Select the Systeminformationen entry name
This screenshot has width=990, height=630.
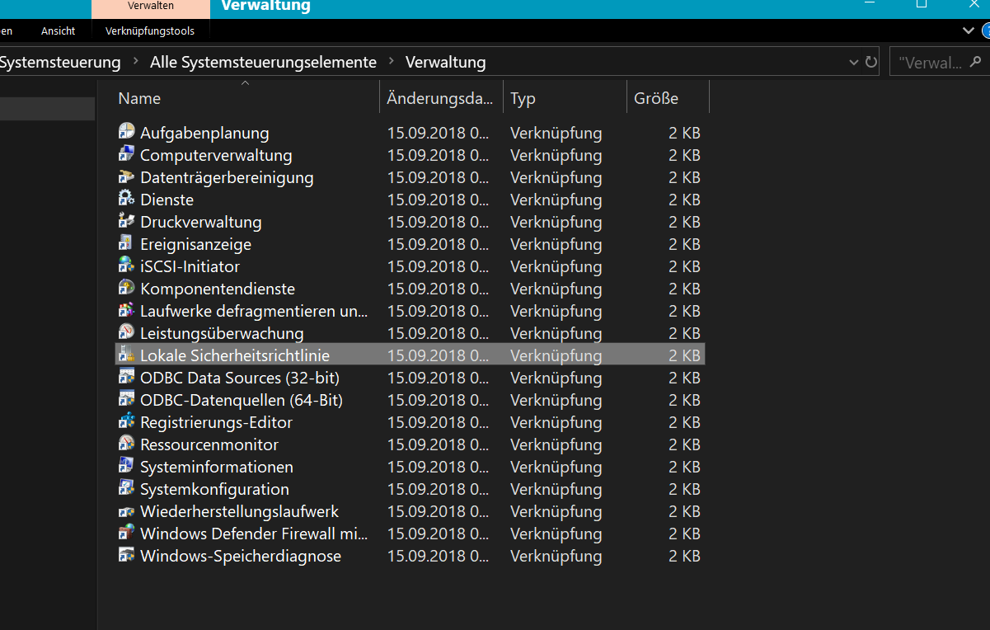click(x=217, y=467)
